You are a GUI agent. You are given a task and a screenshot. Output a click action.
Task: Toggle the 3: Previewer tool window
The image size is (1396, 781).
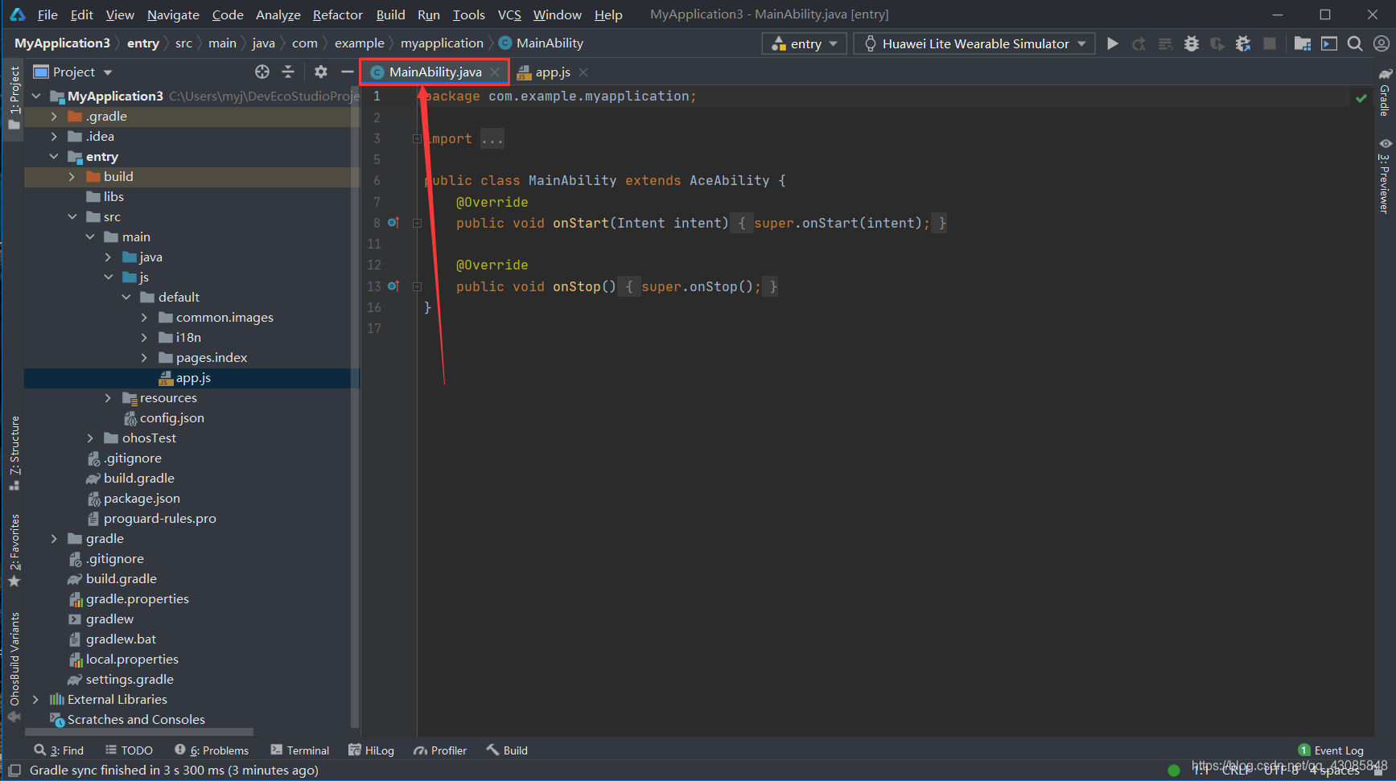1385,175
